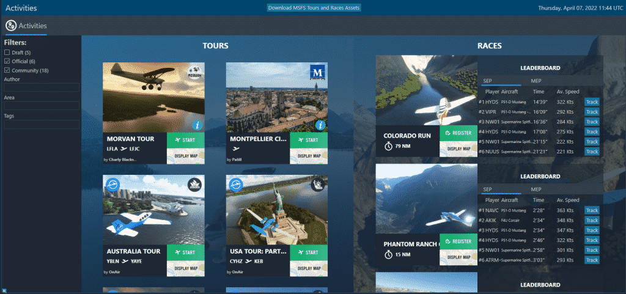Viewport: 626px width, 294px height.
Task: Click OnAir logo badge on USA Tour
Action: (x=237, y=185)
